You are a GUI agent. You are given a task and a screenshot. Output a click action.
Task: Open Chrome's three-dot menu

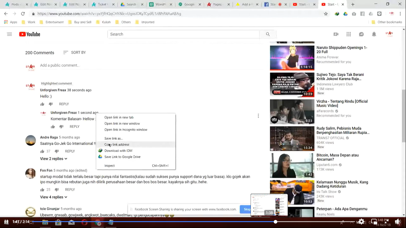point(400,14)
